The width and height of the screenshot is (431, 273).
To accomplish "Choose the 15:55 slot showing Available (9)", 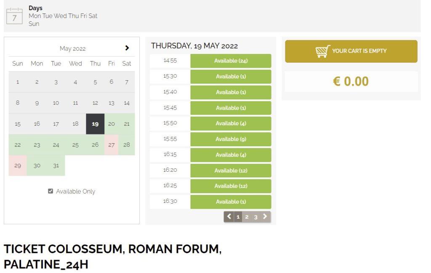I will pyautogui.click(x=231, y=139).
